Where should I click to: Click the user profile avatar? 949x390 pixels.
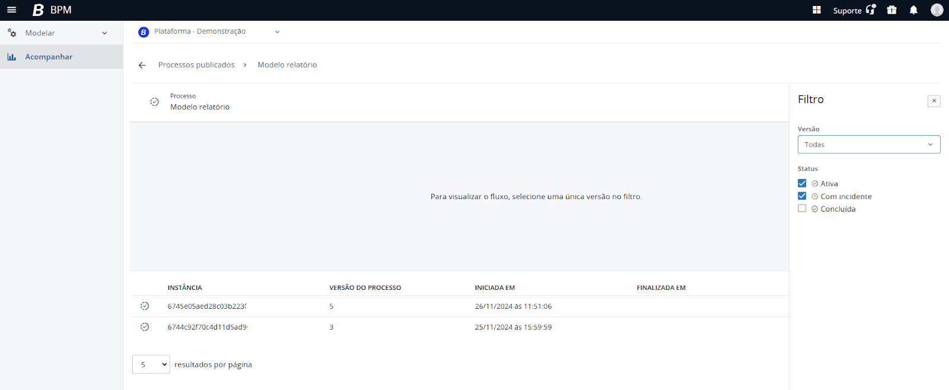[937, 10]
